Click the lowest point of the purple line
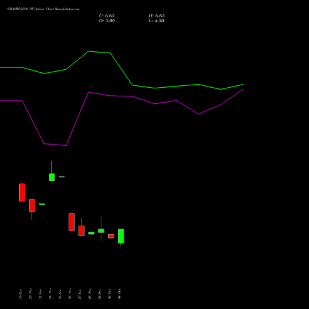Image resolution: width=309 pixels, height=309 pixels. tap(66, 145)
